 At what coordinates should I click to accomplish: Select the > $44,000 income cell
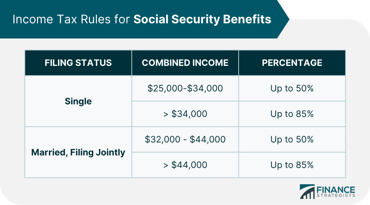click(x=185, y=165)
